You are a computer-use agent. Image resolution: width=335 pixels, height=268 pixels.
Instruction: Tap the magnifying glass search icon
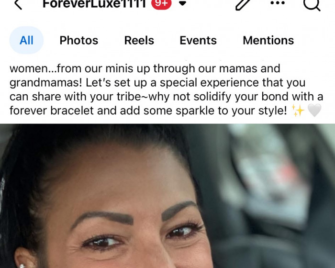point(312,5)
